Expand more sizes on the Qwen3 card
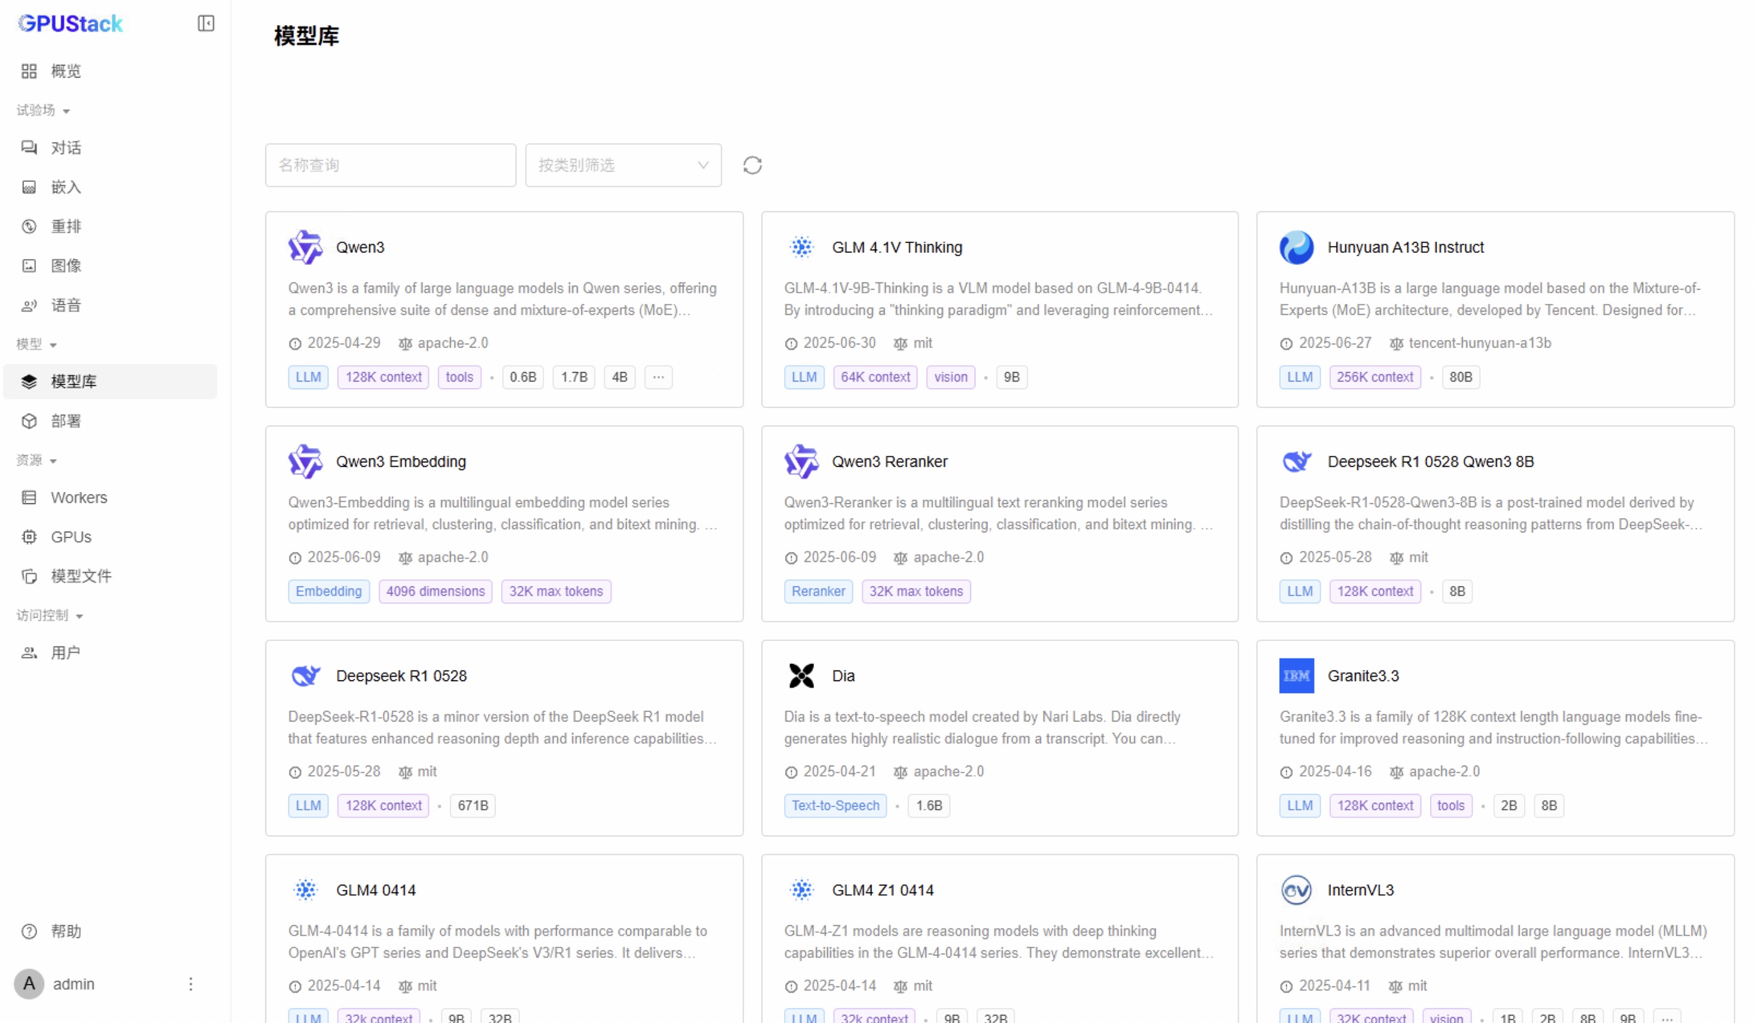The height and width of the screenshot is (1023, 1754). click(x=658, y=377)
